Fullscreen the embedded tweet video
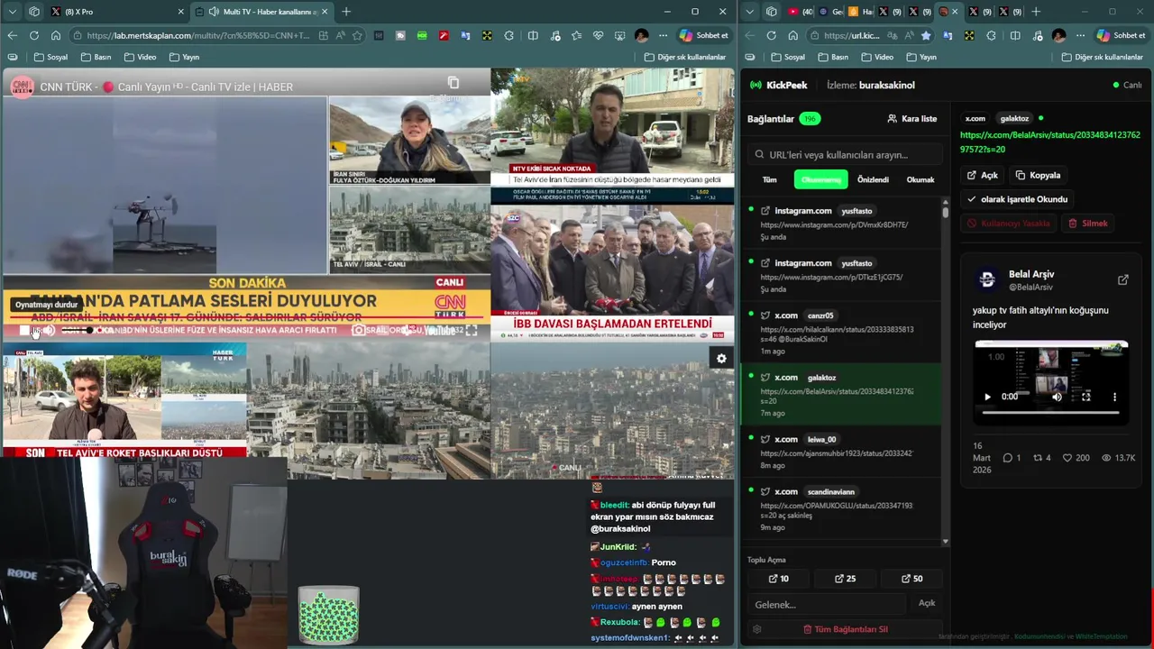This screenshot has height=649, width=1154. tap(1085, 397)
